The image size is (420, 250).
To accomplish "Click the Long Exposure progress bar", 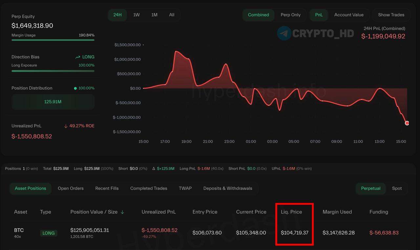I will pos(53,71).
